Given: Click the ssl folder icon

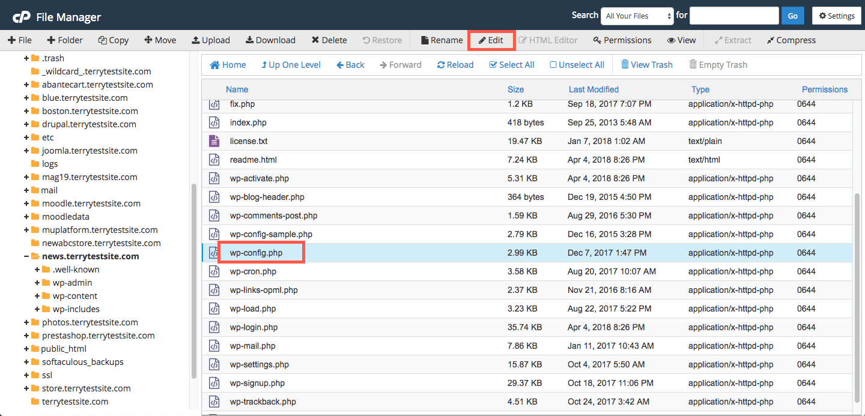Looking at the screenshot, I should click(35, 375).
